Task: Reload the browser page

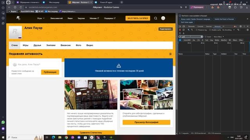Action: [21, 7]
